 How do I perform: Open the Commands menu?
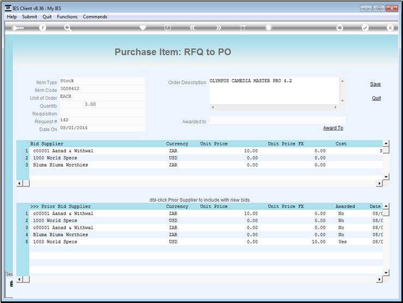pyautogui.click(x=95, y=17)
